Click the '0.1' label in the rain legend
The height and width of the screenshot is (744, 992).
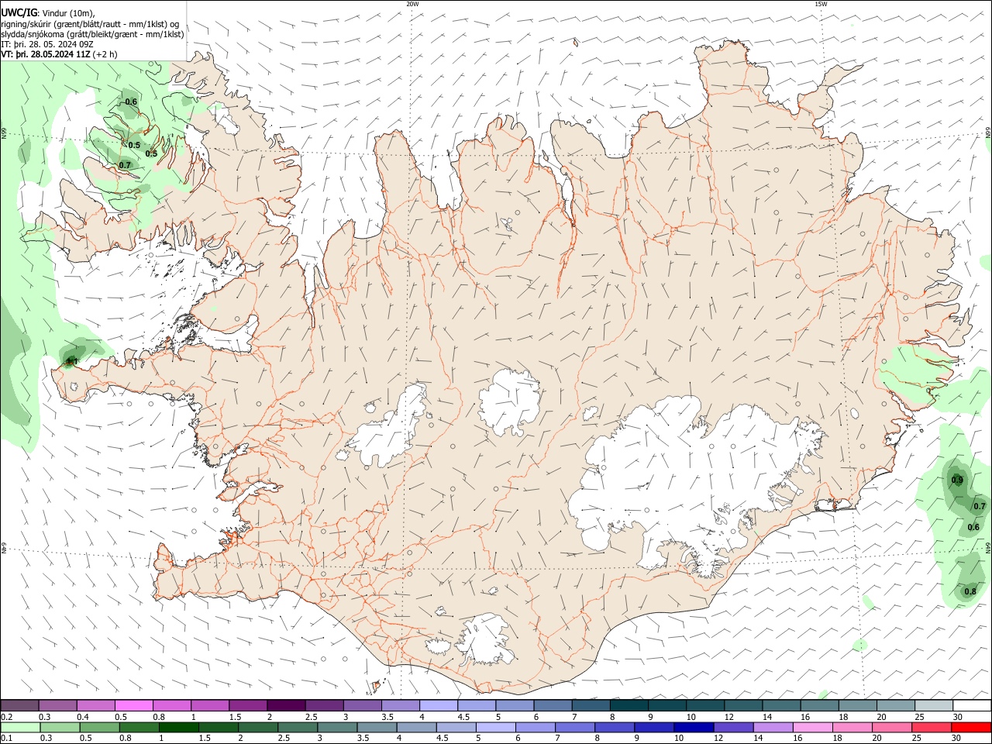6,738
